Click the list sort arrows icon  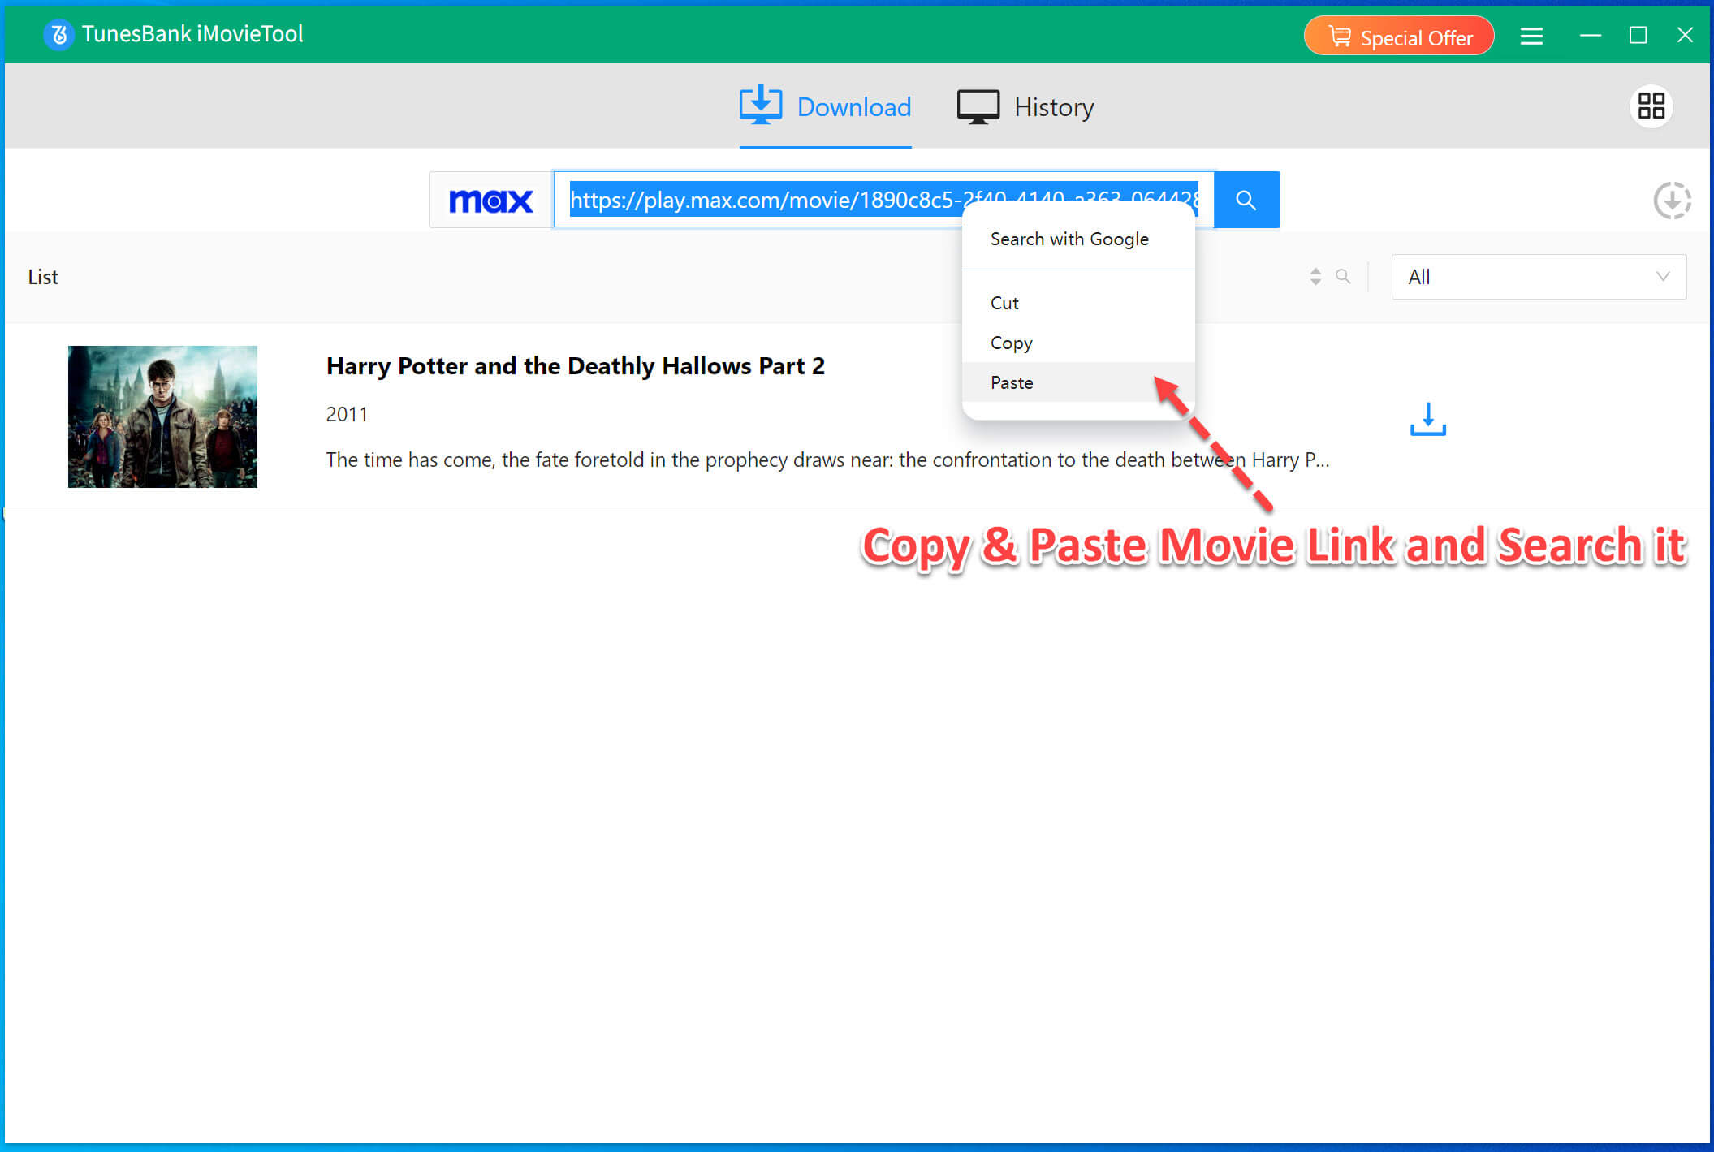1315,277
